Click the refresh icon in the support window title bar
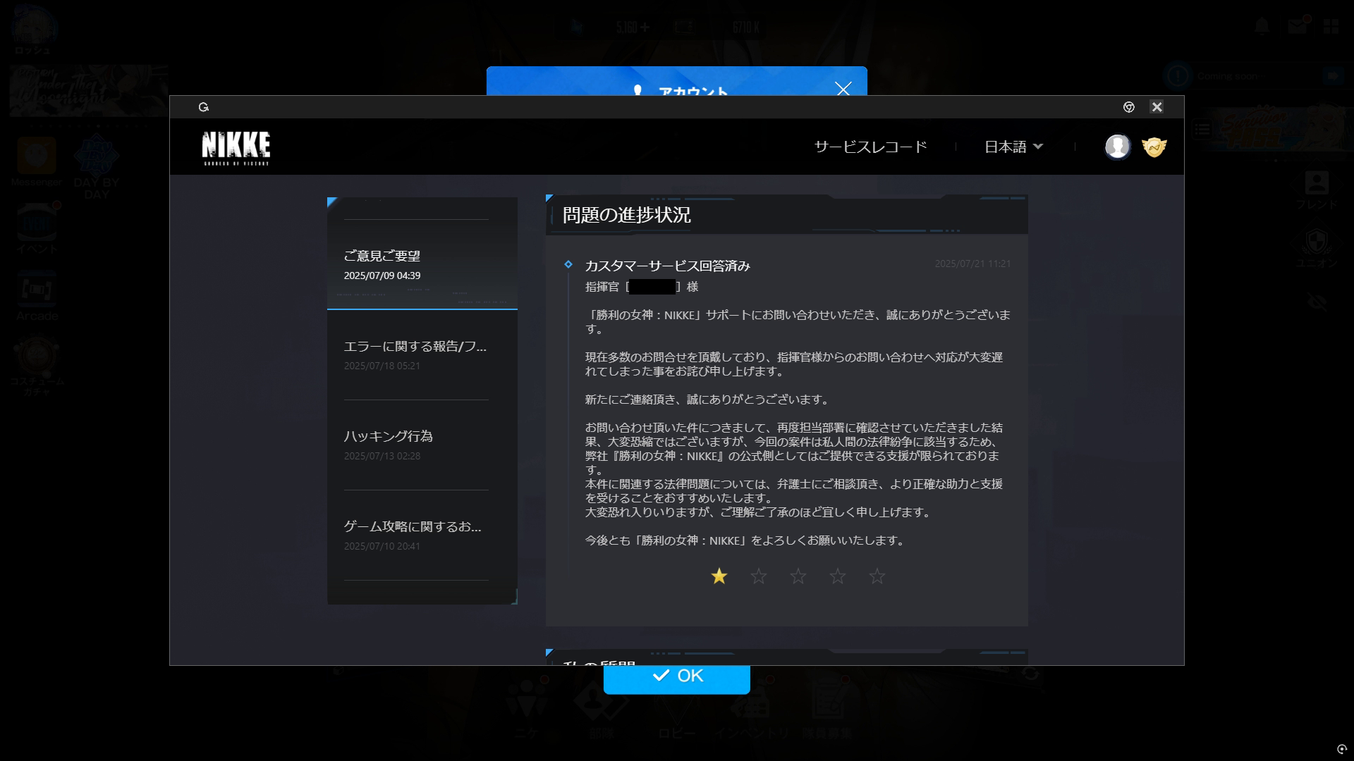 tap(204, 107)
